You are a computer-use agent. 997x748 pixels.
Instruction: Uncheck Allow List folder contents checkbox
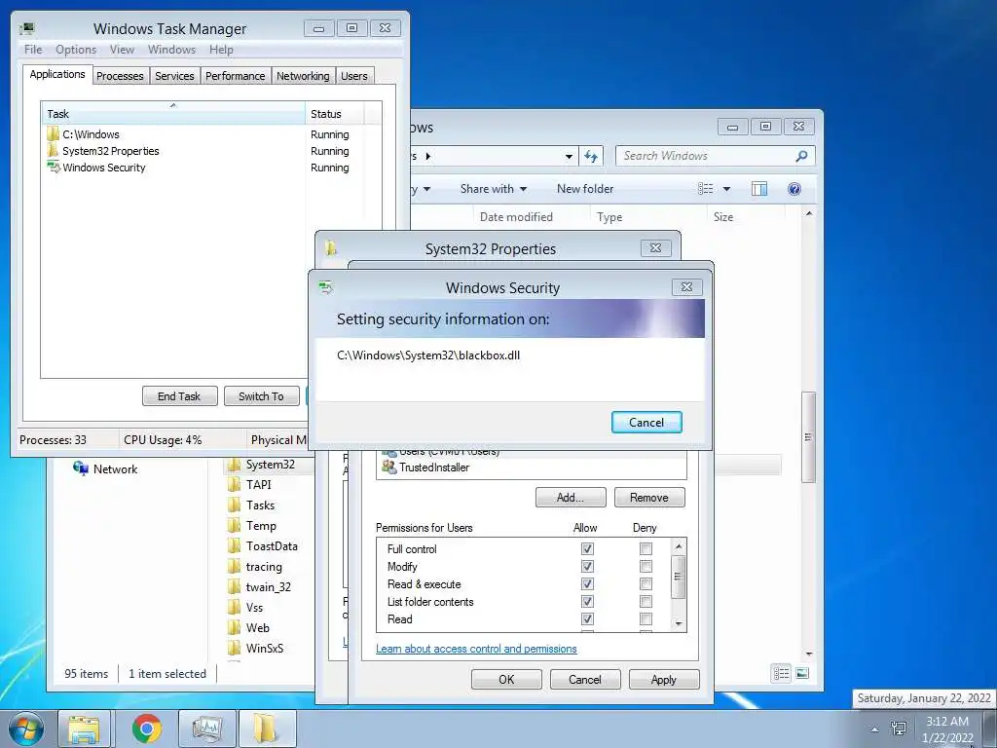tap(587, 601)
